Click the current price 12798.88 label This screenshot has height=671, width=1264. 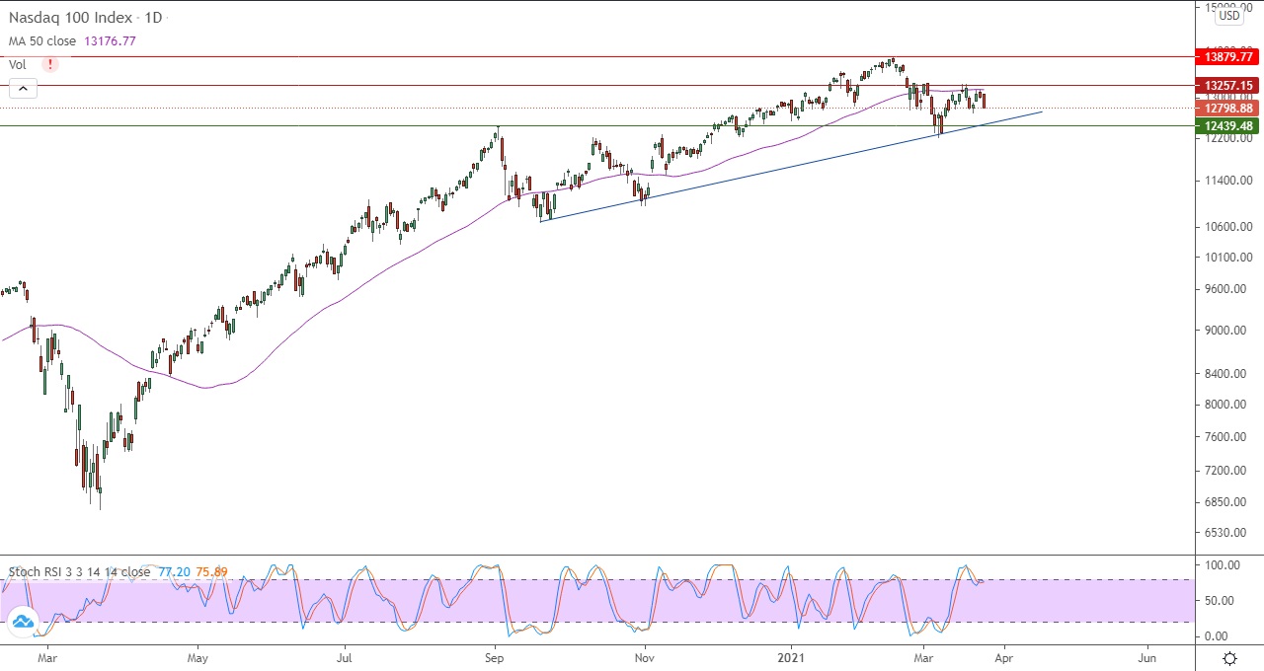[x=1228, y=109]
